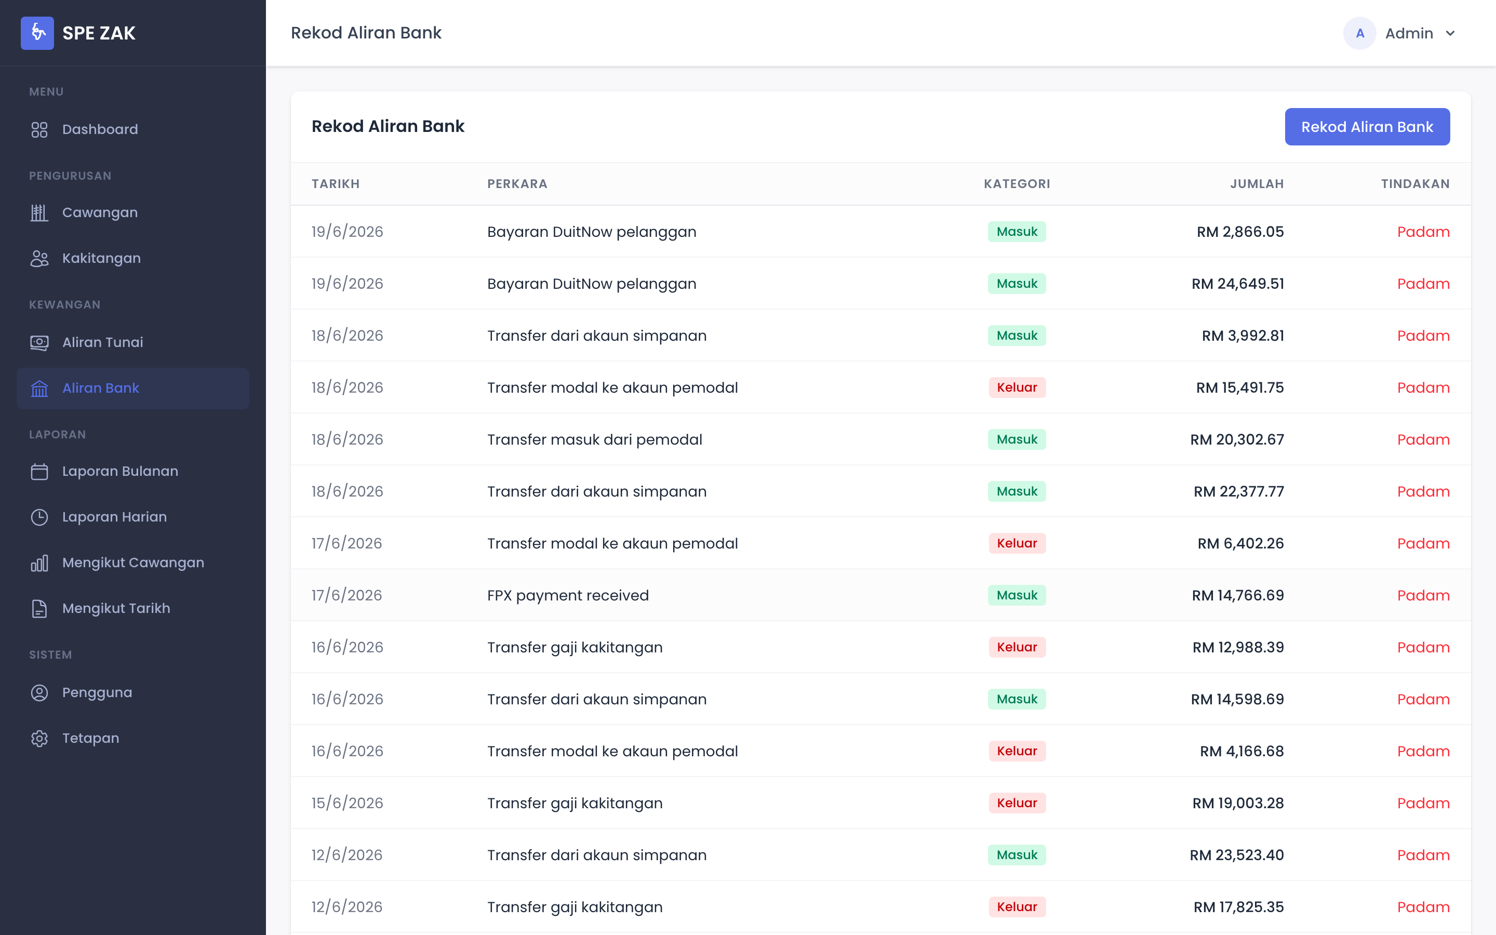Click Padam for FPX payment received
The image size is (1496, 935).
click(x=1423, y=595)
